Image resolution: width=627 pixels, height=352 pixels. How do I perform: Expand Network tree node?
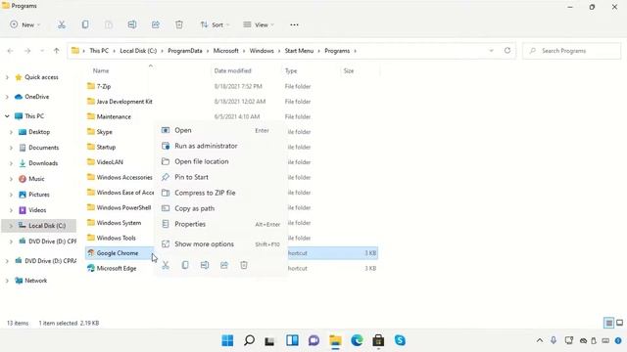point(7,281)
